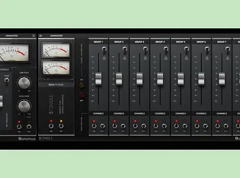This screenshot has height=178, width=240.
Task: Flip the Group 4 AS DRV switch
Action: pos(166,49)
